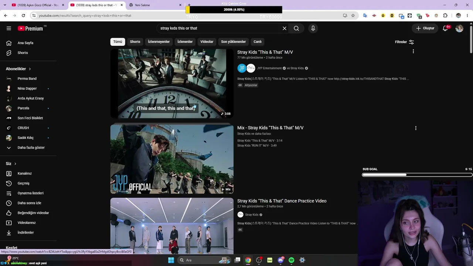Switch to the Yeni Sekme tab
This screenshot has width=473, height=266.
155,5
